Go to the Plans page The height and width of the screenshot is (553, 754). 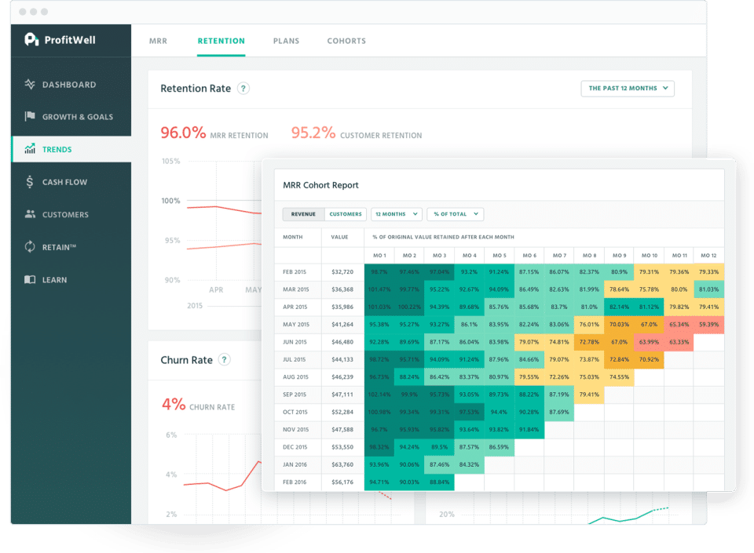click(286, 41)
